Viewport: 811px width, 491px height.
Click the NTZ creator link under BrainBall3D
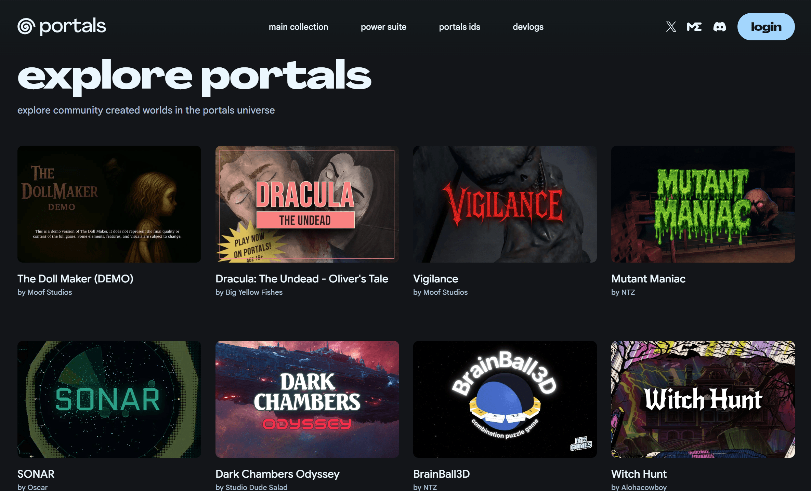point(425,487)
